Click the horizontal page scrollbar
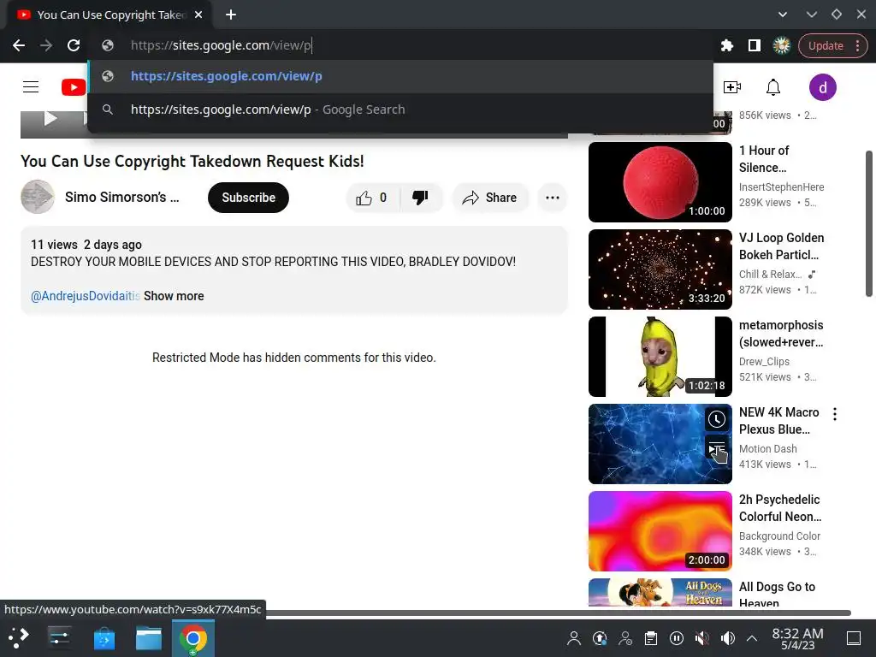The image size is (876, 657). point(558,613)
